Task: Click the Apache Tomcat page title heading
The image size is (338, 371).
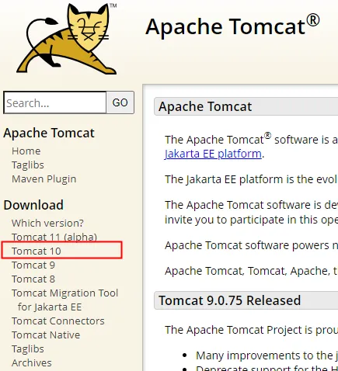Action: click(x=232, y=26)
